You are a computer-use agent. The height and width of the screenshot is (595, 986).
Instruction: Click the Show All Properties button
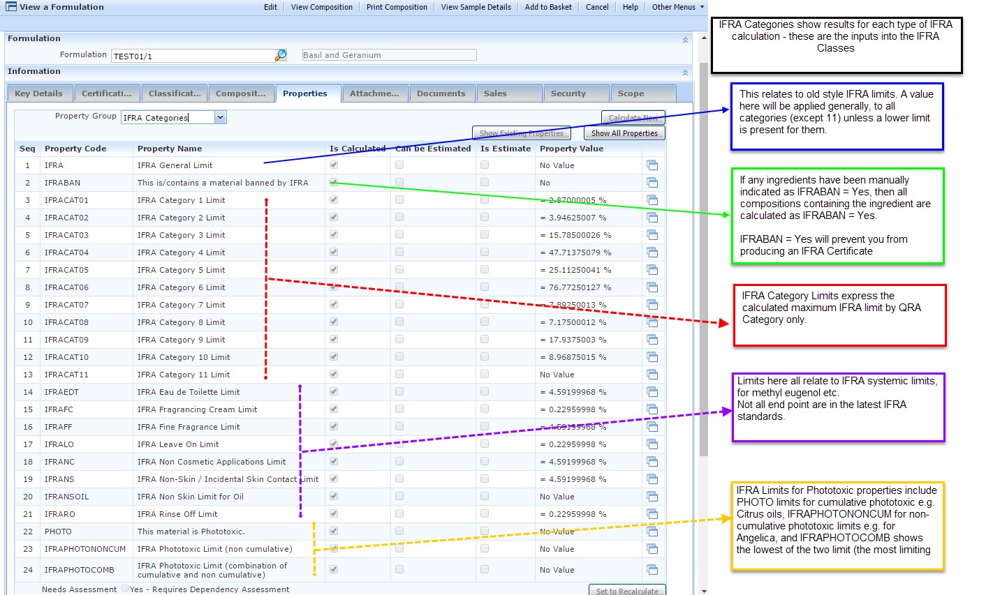624,133
